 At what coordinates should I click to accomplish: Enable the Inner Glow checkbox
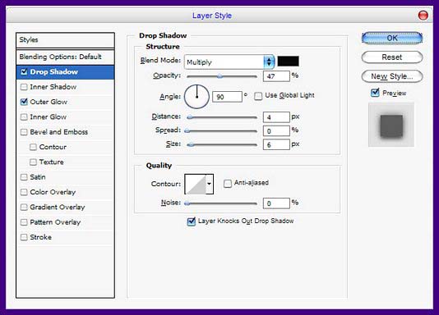click(x=24, y=116)
